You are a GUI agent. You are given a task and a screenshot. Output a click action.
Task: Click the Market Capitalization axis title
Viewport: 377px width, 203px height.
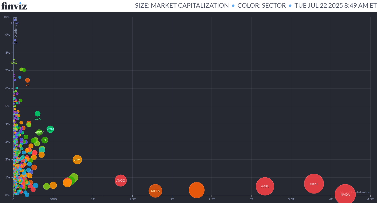[355, 192]
